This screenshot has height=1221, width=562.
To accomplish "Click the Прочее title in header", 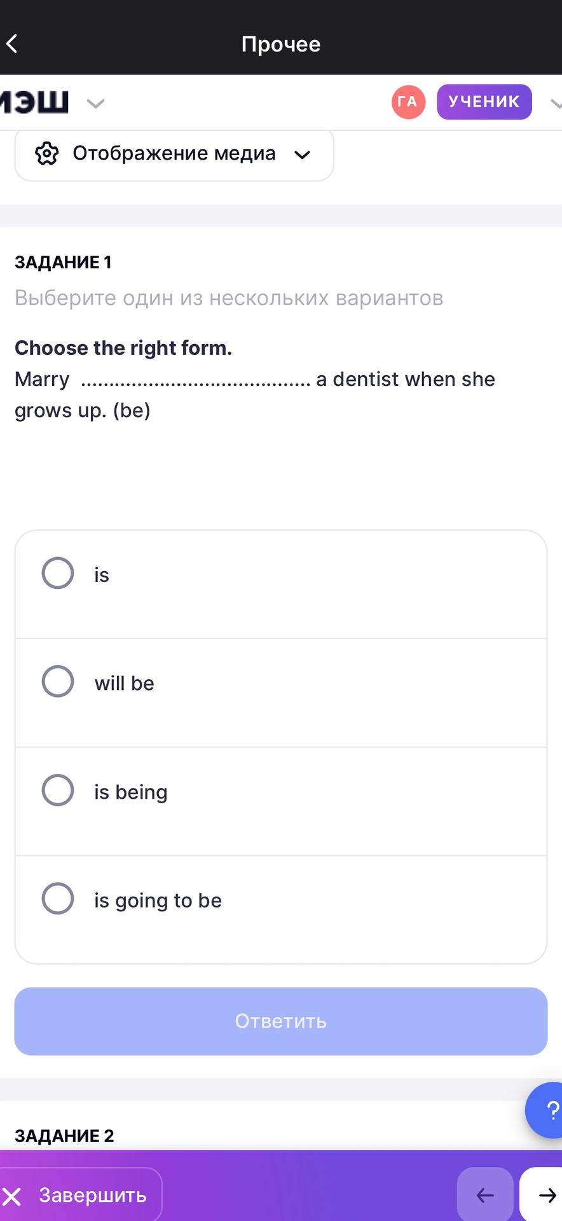I will (x=281, y=45).
